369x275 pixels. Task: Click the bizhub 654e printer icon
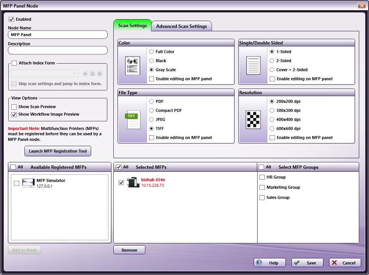pyautogui.click(x=133, y=183)
